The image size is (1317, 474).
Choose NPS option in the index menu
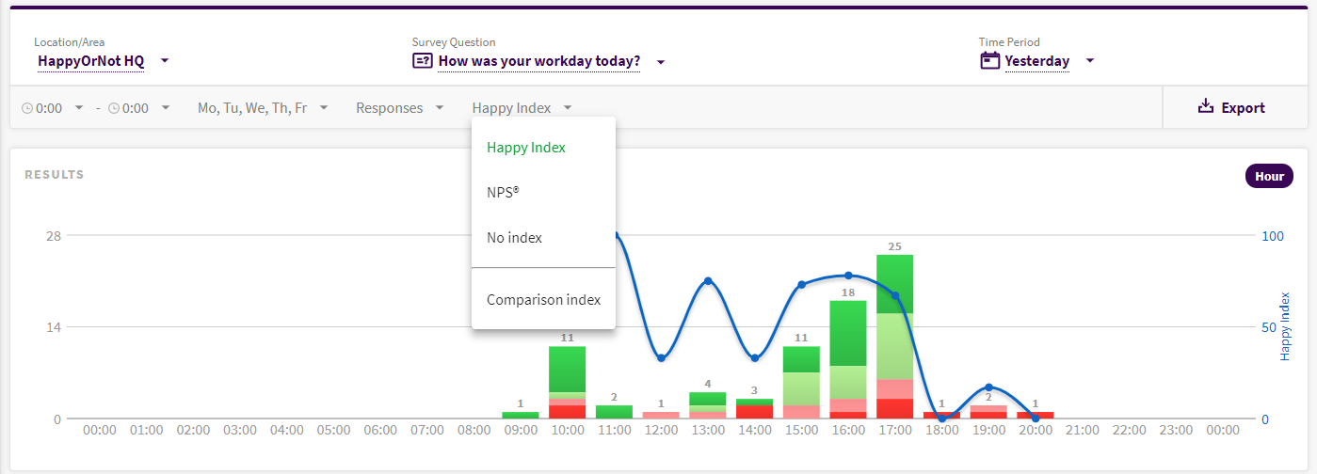pos(504,192)
